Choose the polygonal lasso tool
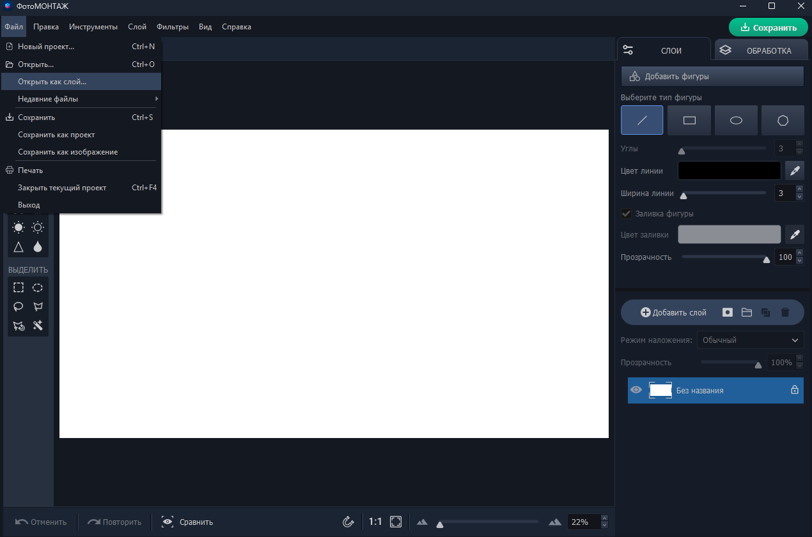The height and width of the screenshot is (537, 812). click(38, 306)
